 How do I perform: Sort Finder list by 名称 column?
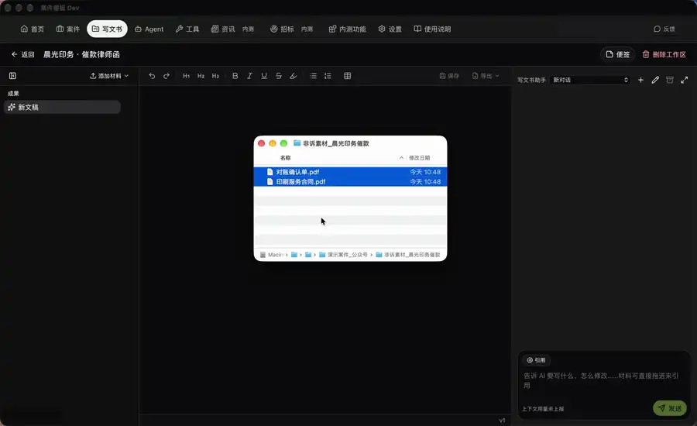pos(285,158)
